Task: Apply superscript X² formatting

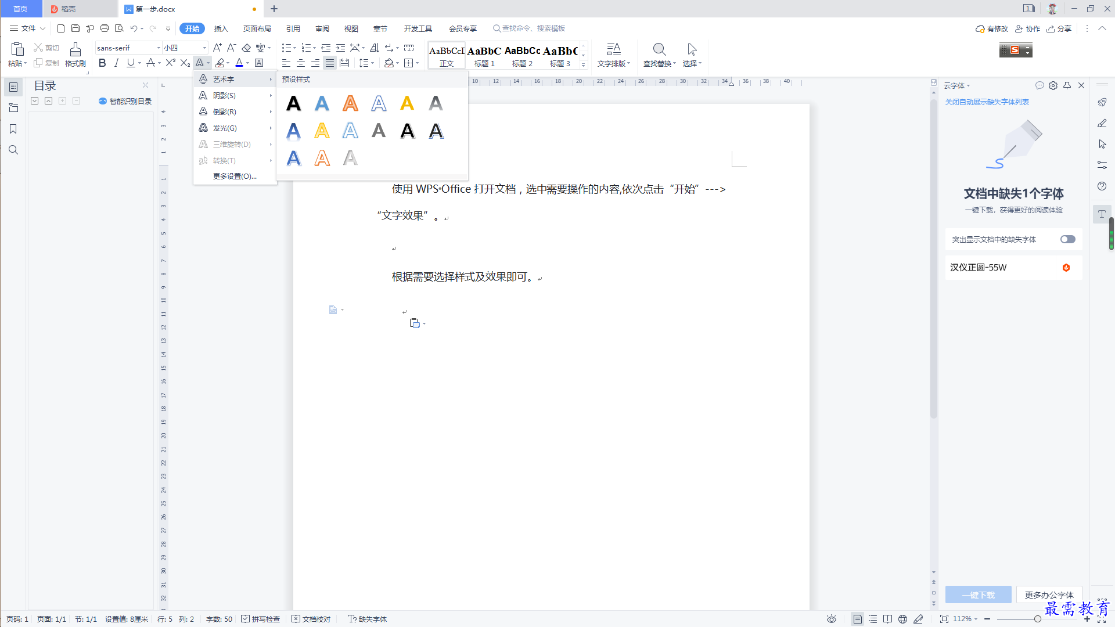Action: click(x=170, y=63)
